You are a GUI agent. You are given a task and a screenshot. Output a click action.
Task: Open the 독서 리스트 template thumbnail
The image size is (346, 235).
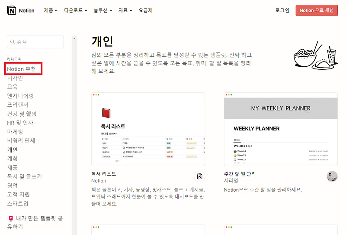[148, 129]
